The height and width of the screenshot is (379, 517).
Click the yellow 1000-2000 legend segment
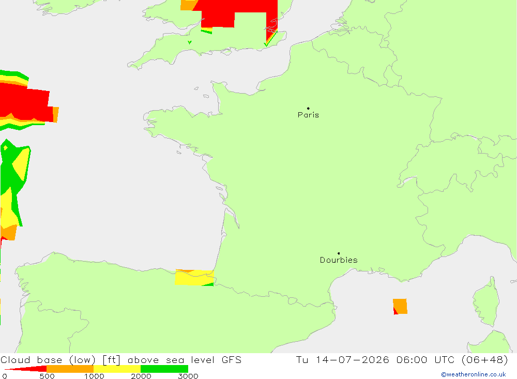click(117, 369)
